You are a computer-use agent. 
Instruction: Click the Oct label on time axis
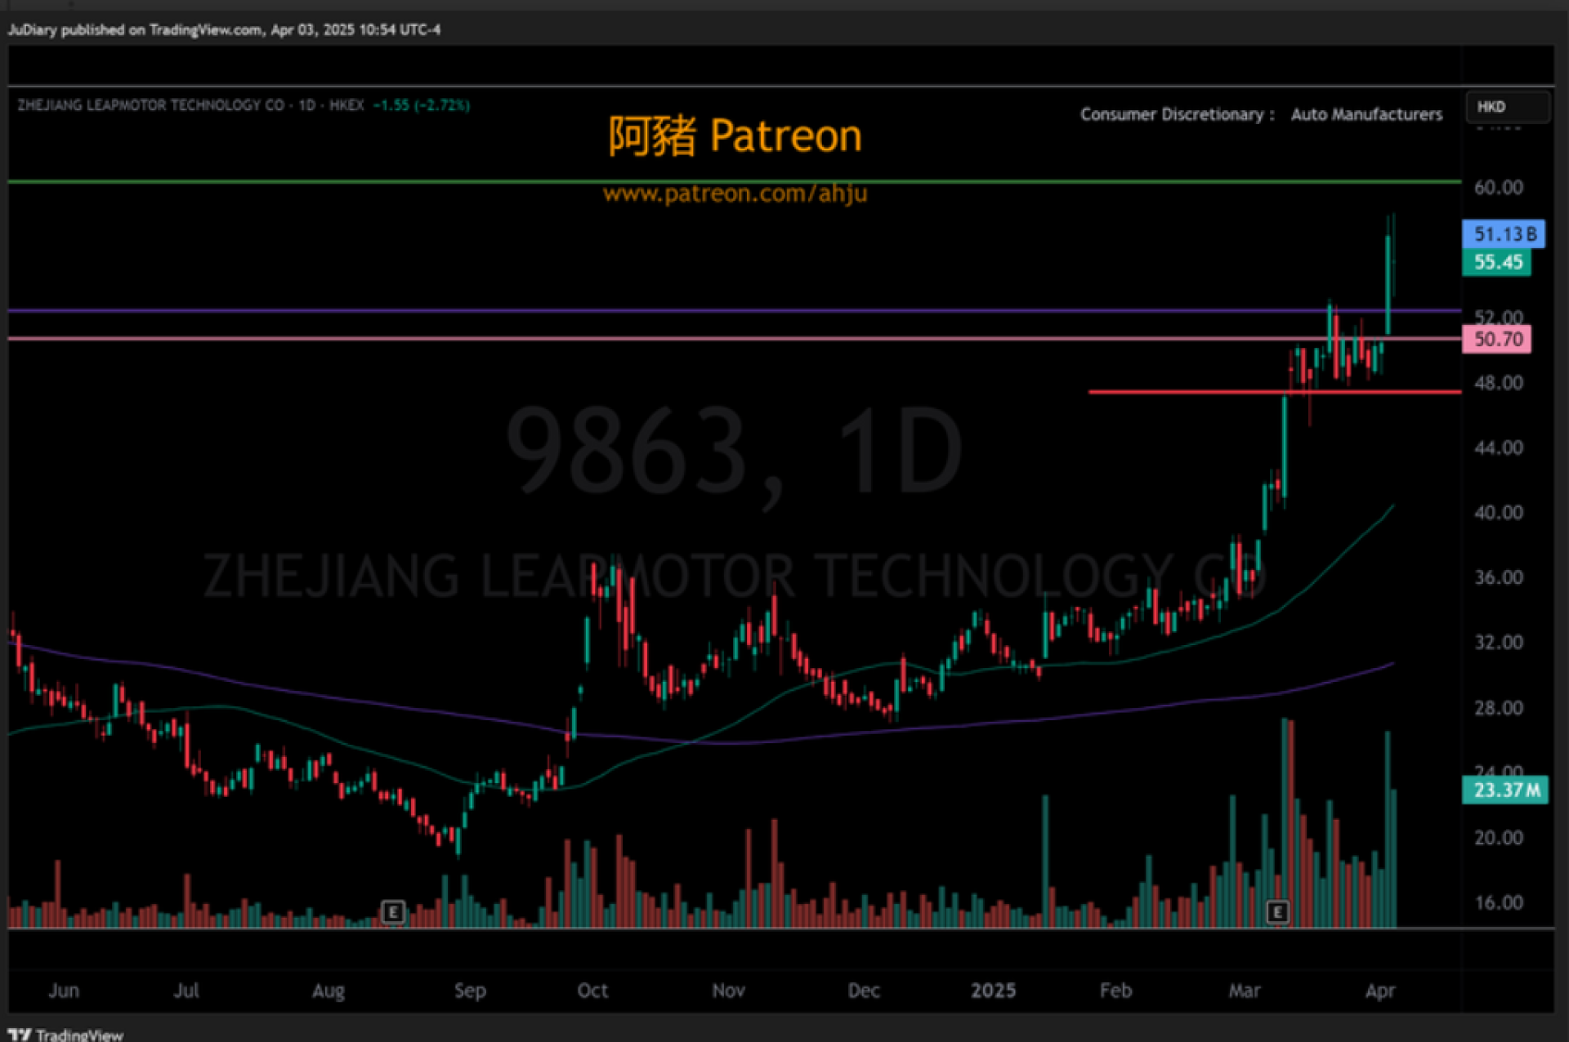point(592,991)
